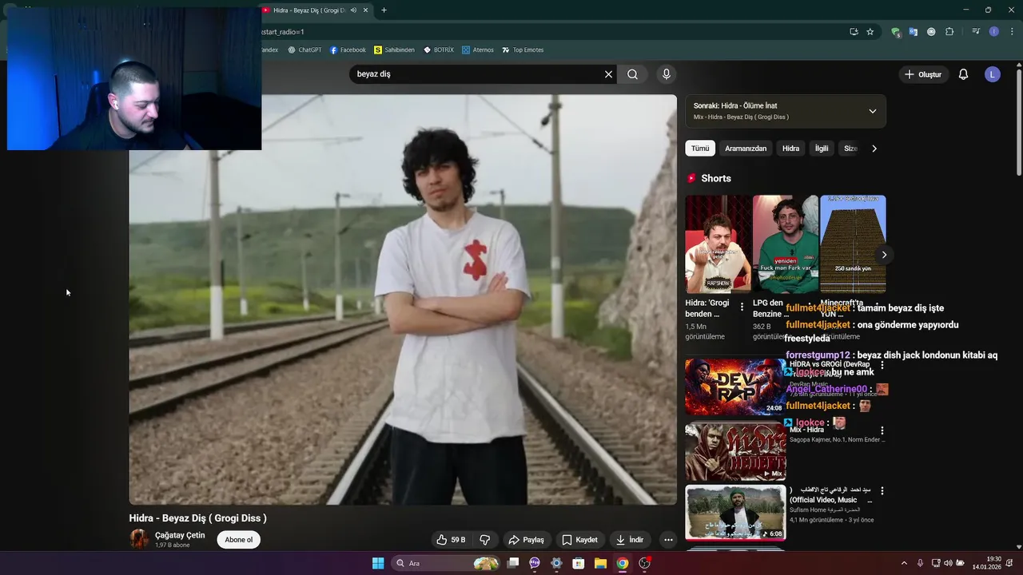Image resolution: width=1023 pixels, height=575 pixels.
Task: Click the taskbar Ara search box
Action: 445,563
